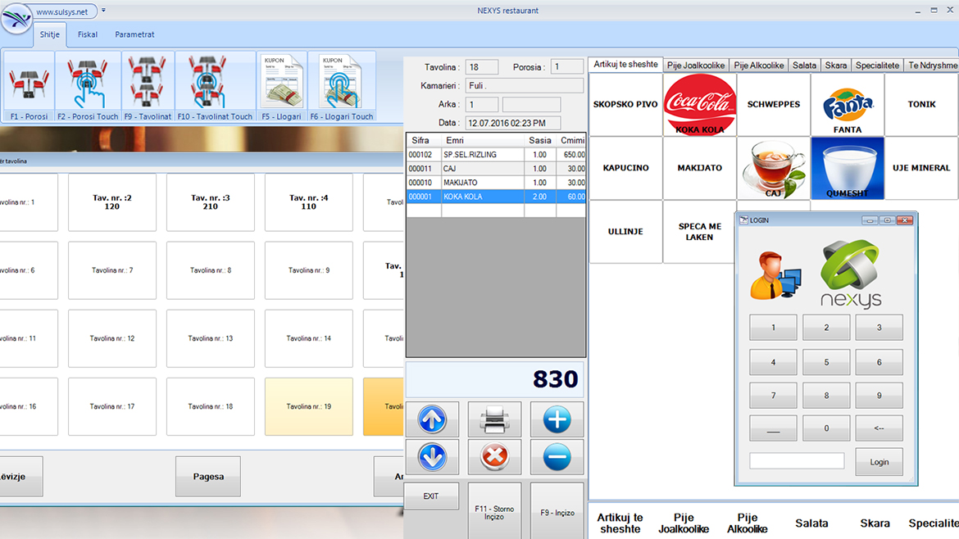Click the login password input field

[797, 461]
